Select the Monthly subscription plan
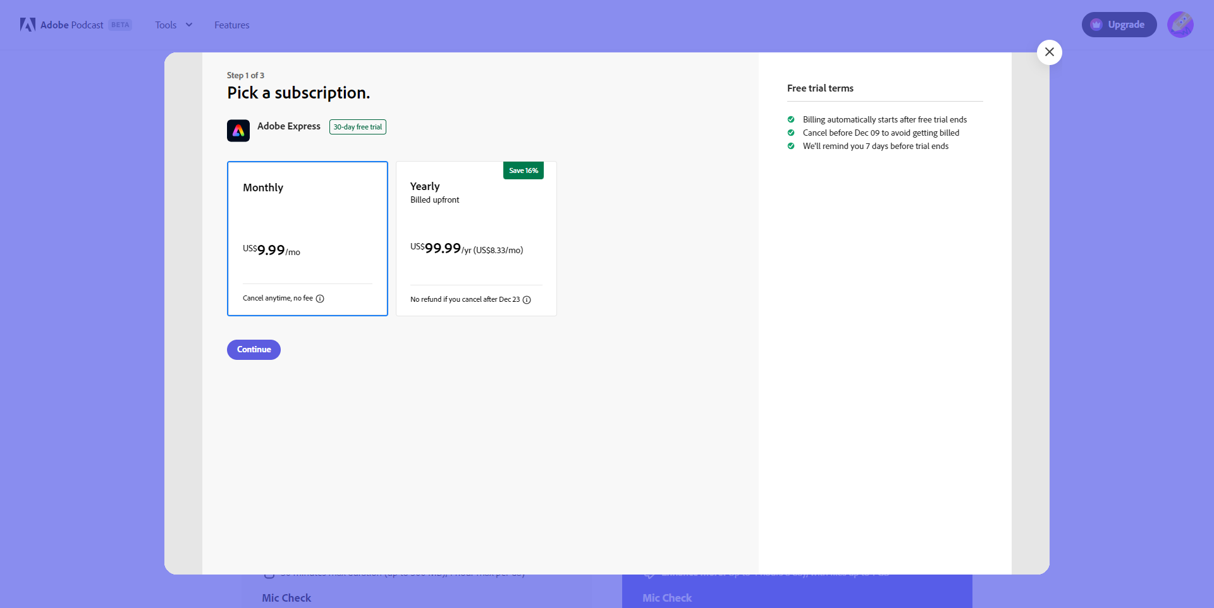The width and height of the screenshot is (1214, 608). click(307, 239)
